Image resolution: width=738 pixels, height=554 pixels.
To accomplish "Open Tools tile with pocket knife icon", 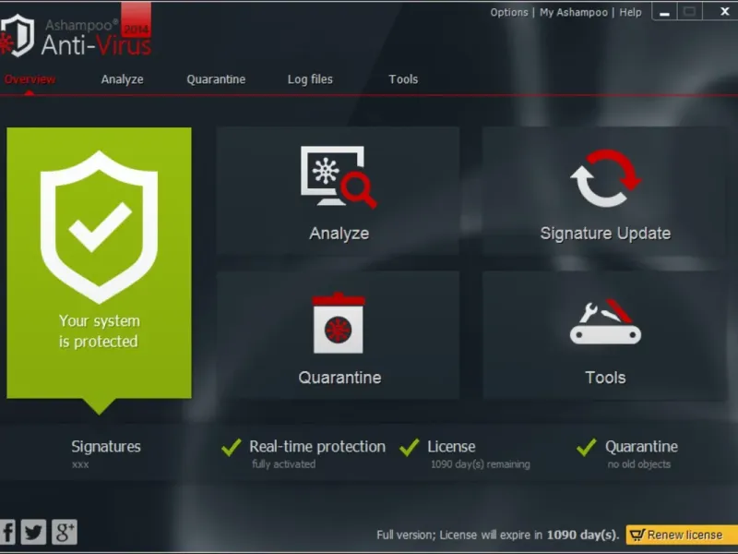I will pos(605,335).
